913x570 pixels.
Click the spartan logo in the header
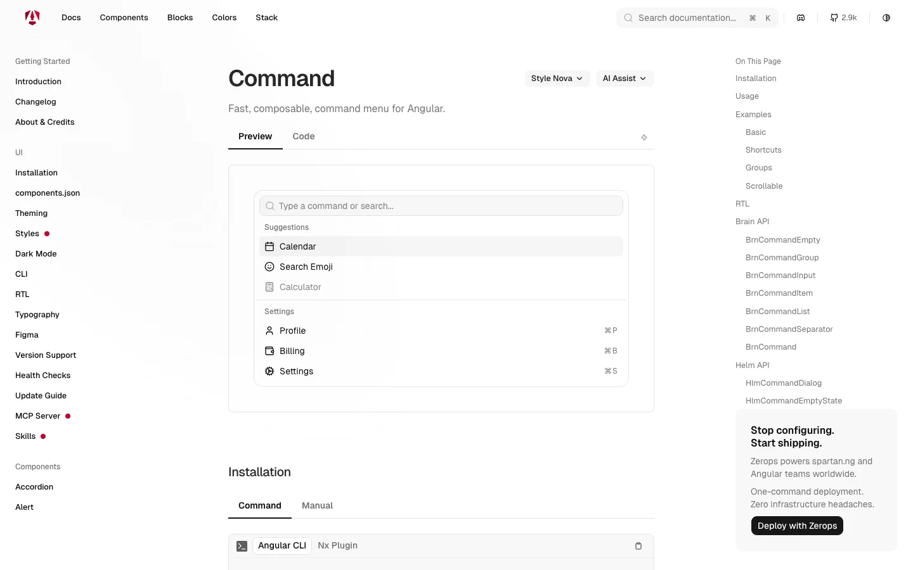tap(32, 18)
